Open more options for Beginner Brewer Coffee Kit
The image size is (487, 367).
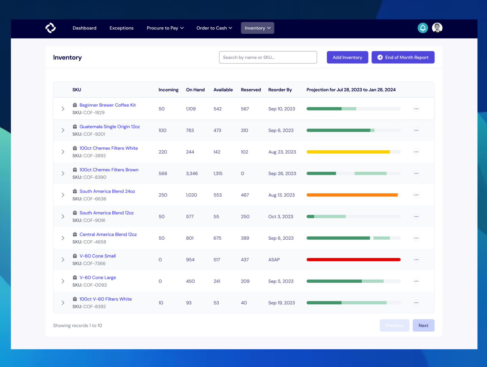[x=416, y=109]
